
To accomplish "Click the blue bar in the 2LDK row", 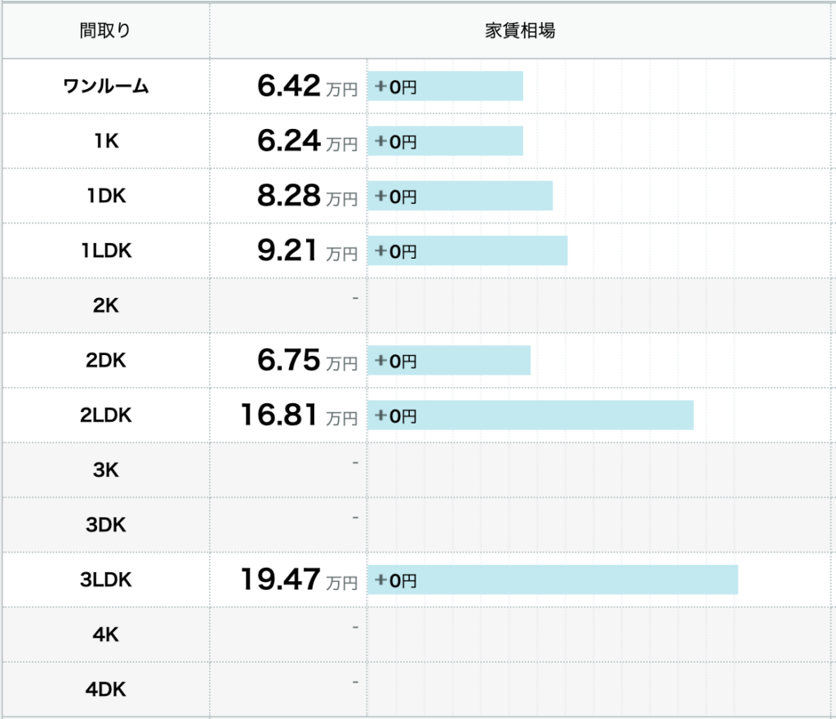I will [x=530, y=415].
